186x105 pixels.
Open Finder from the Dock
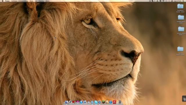coord(67,102)
